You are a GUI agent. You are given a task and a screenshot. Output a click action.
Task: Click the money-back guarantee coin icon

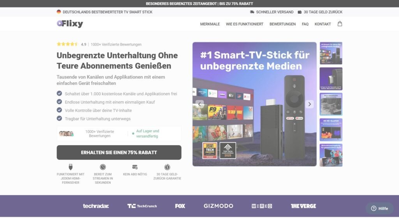(x=167, y=167)
